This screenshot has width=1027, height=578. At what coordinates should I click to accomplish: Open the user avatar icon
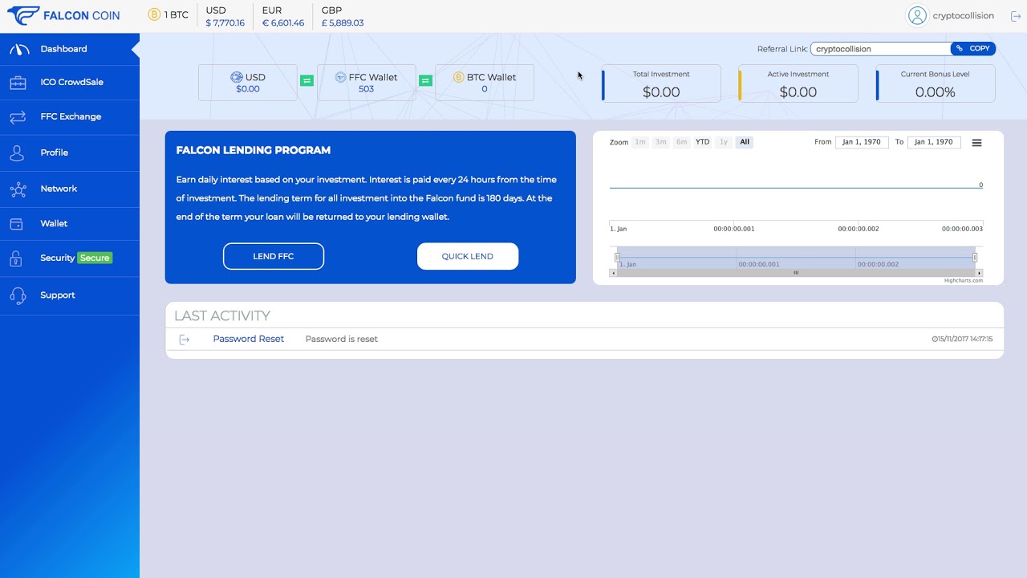click(917, 15)
